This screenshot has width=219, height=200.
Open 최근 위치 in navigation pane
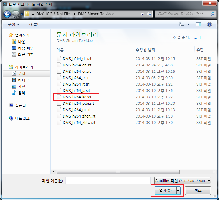coord(23,54)
